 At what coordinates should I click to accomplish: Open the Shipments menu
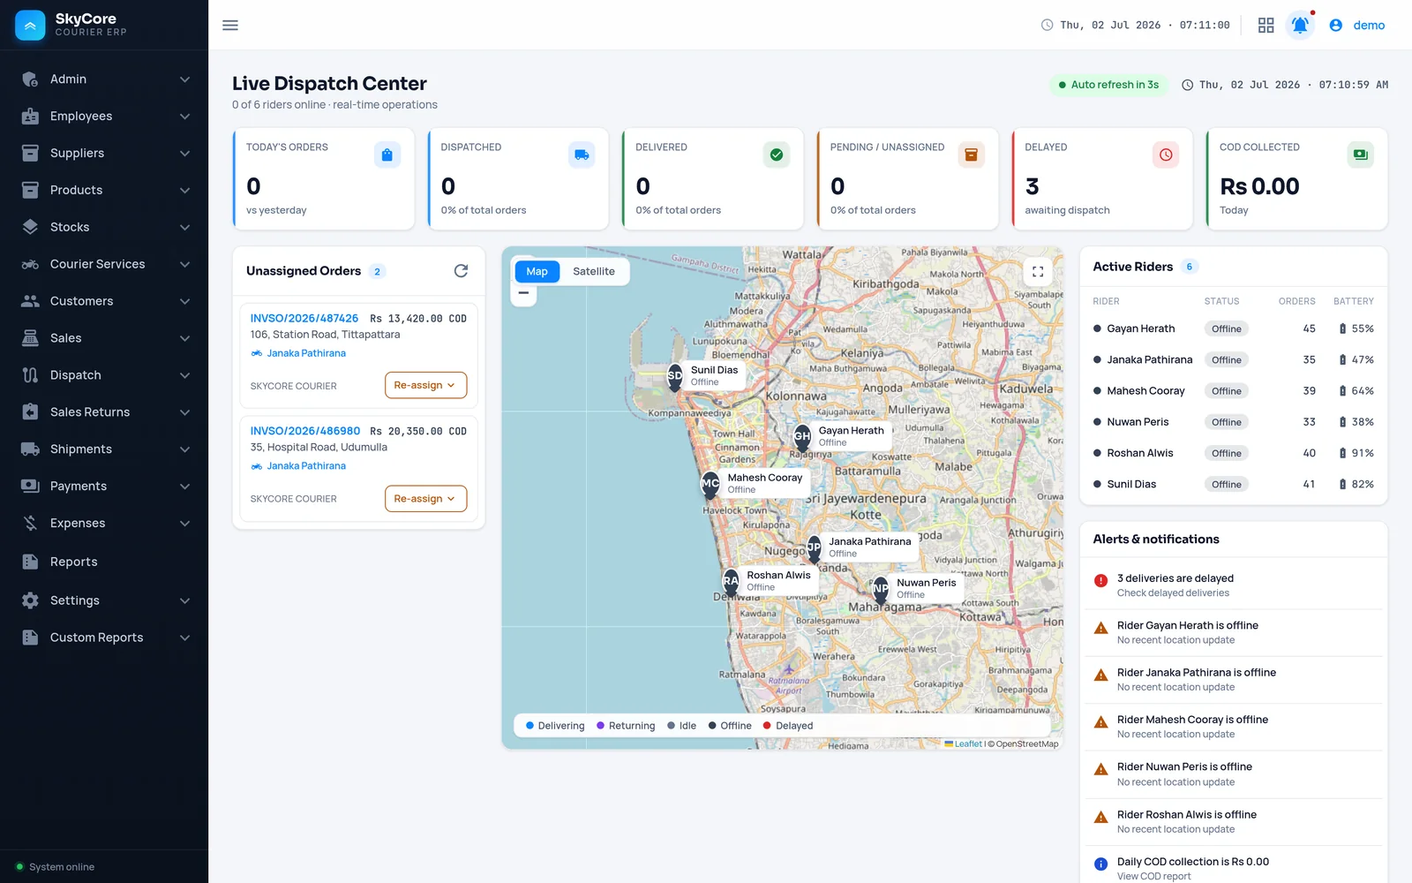point(104,449)
